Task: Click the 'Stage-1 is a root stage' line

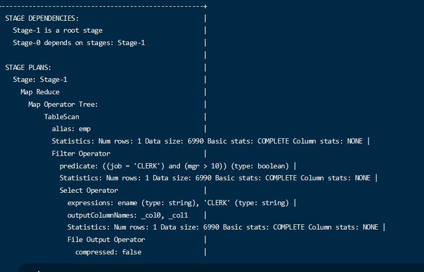Action: (58, 31)
